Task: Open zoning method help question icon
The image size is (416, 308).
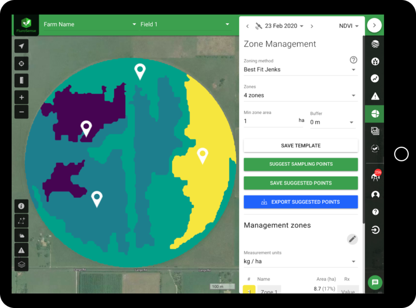Action: click(353, 60)
